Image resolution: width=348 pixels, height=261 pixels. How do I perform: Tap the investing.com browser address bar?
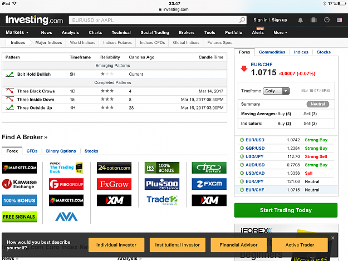(x=174, y=9)
